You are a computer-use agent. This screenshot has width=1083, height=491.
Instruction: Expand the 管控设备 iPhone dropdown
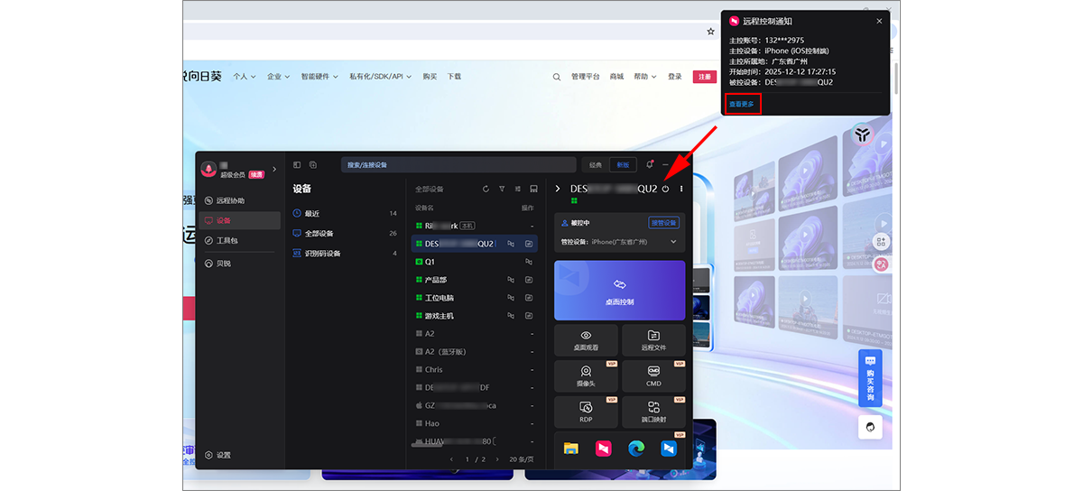(x=673, y=242)
